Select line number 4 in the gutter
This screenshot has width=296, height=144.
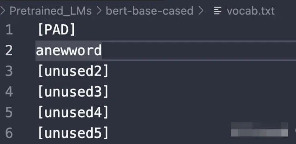(x=9, y=92)
